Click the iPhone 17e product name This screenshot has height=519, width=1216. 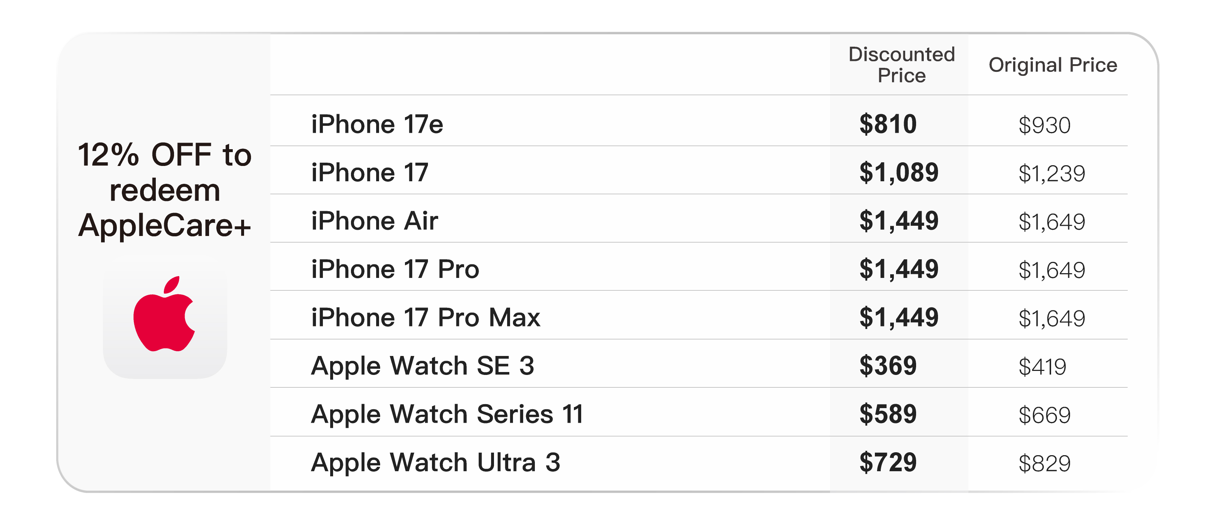click(x=377, y=124)
